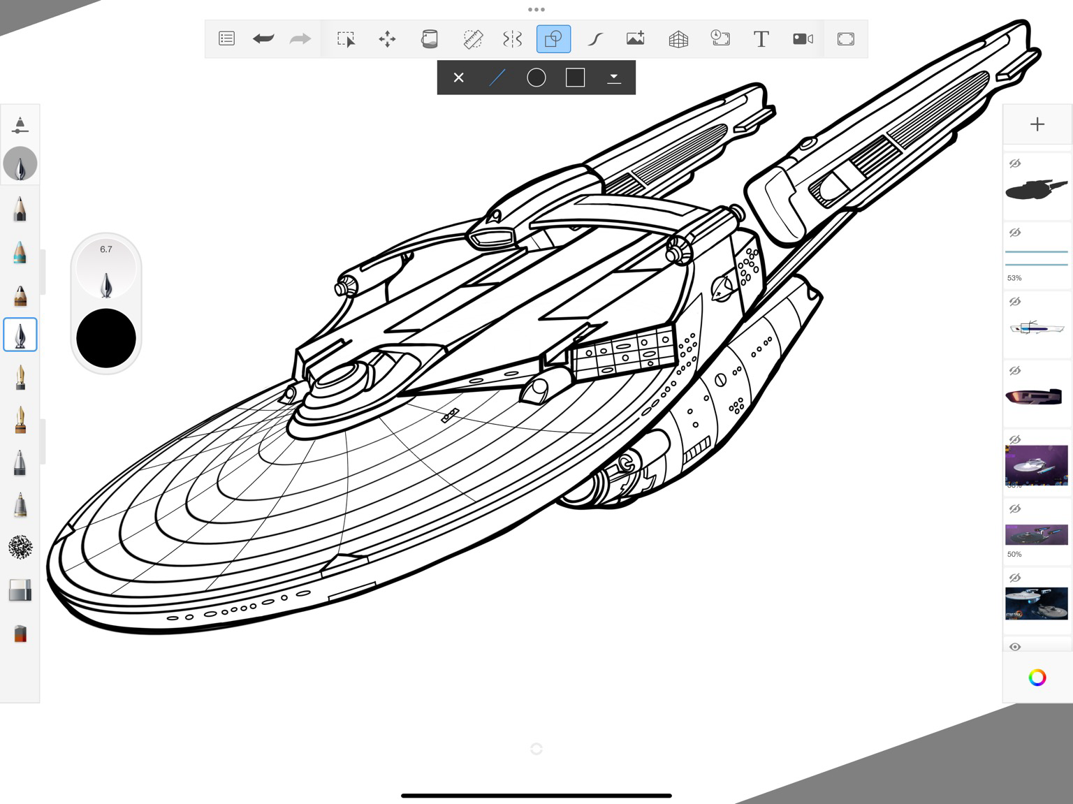1073x804 pixels.
Task: Collapse the draw styles toolbar arrow
Action: (x=614, y=78)
